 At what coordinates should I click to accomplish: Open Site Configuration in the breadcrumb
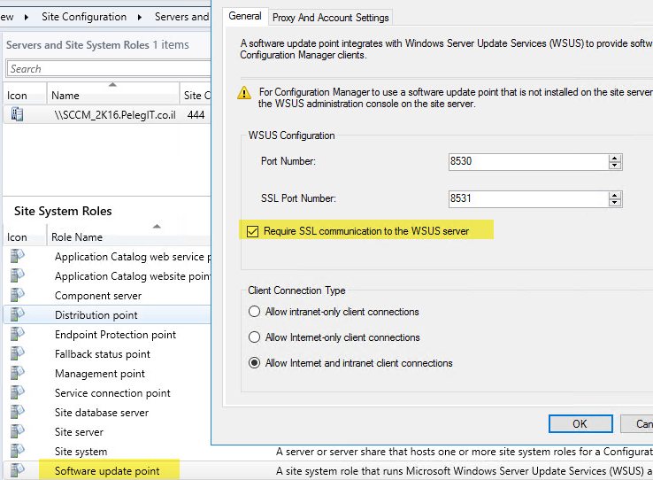click(x=84, y=17)
